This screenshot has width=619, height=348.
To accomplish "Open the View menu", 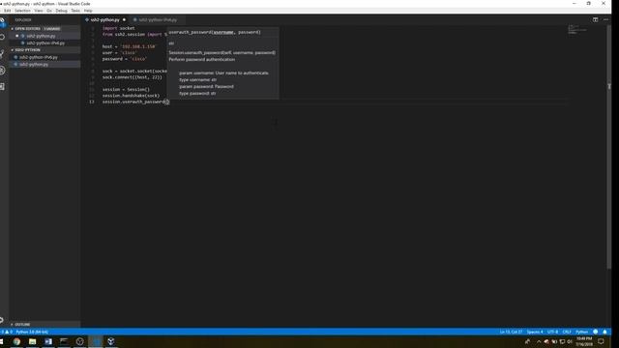I will click(x=39, y=11).
